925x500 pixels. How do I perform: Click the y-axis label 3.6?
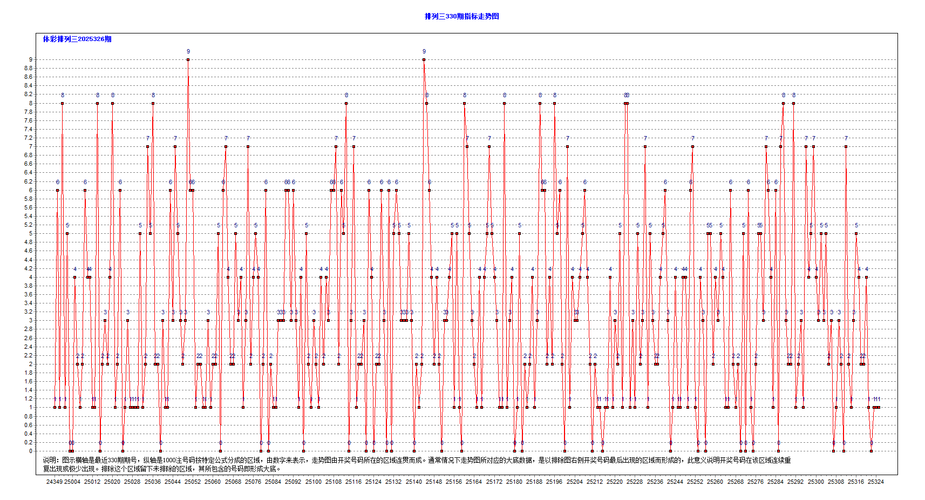28,295
